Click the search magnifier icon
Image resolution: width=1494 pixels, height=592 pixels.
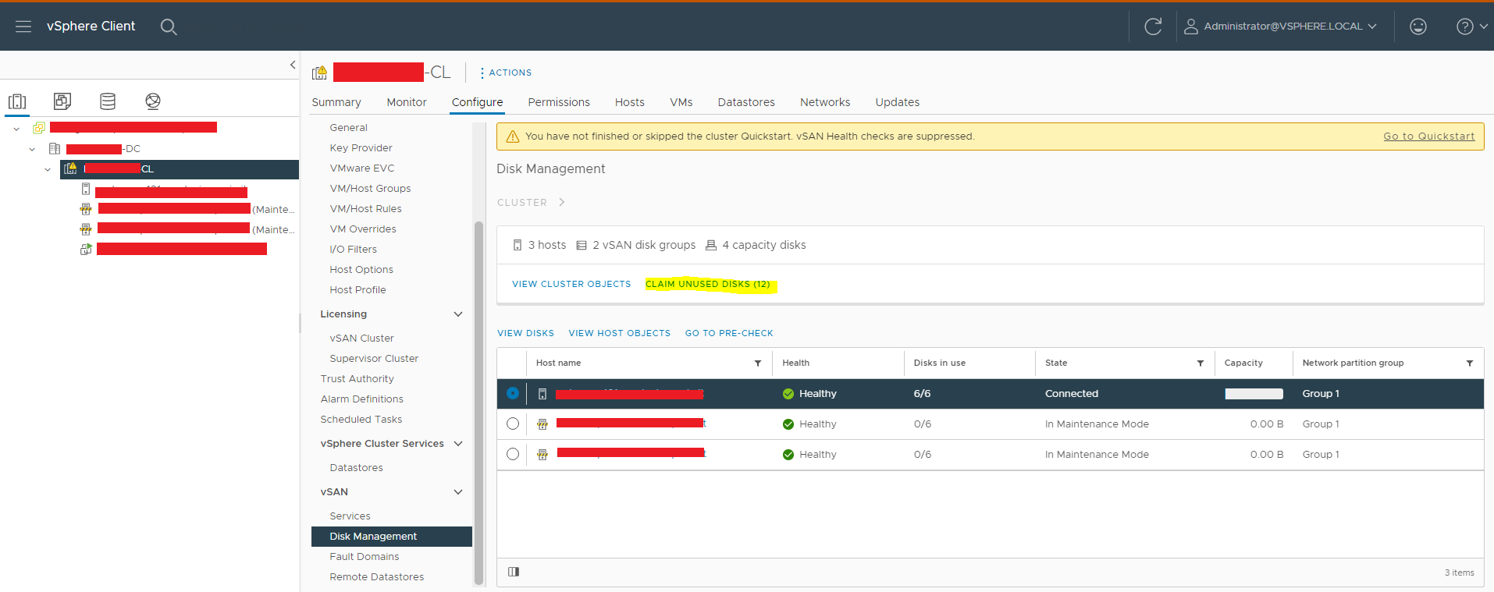(169, 27)
